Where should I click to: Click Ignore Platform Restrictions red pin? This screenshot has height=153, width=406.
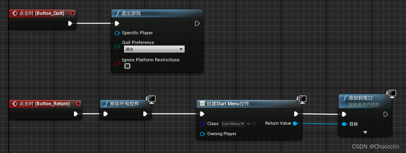(117, 63)
